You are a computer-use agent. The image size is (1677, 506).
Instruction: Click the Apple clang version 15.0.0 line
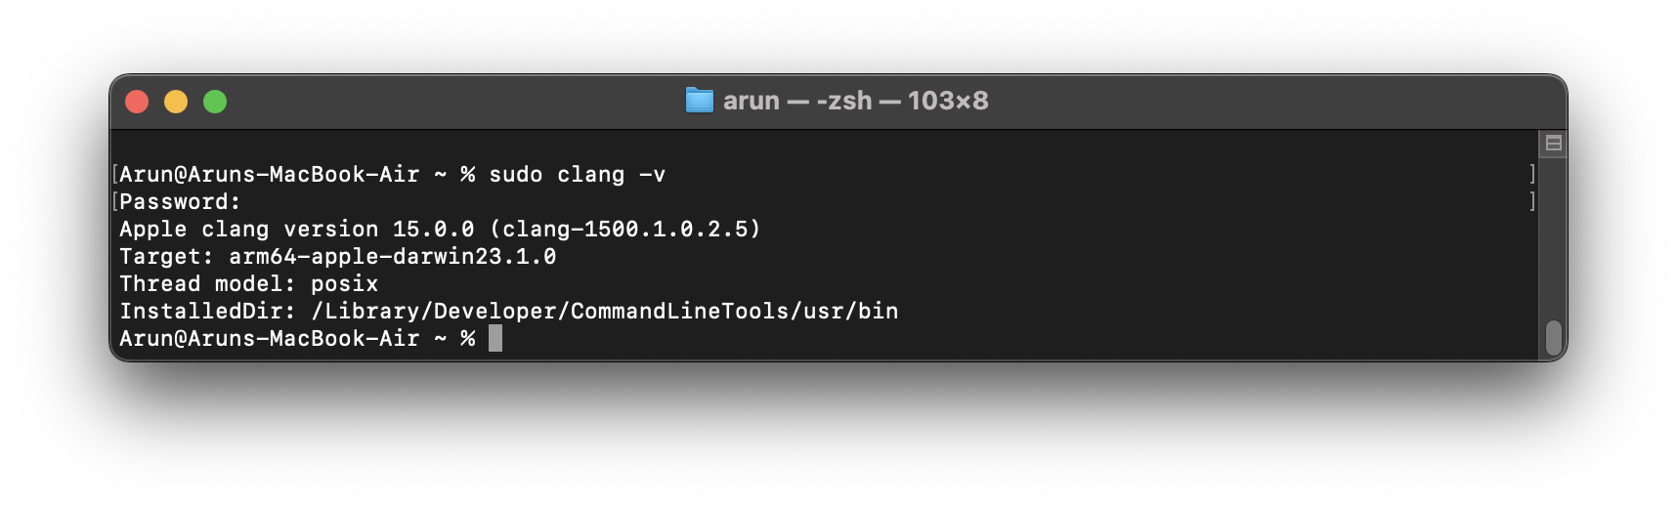tap(440, 230)
